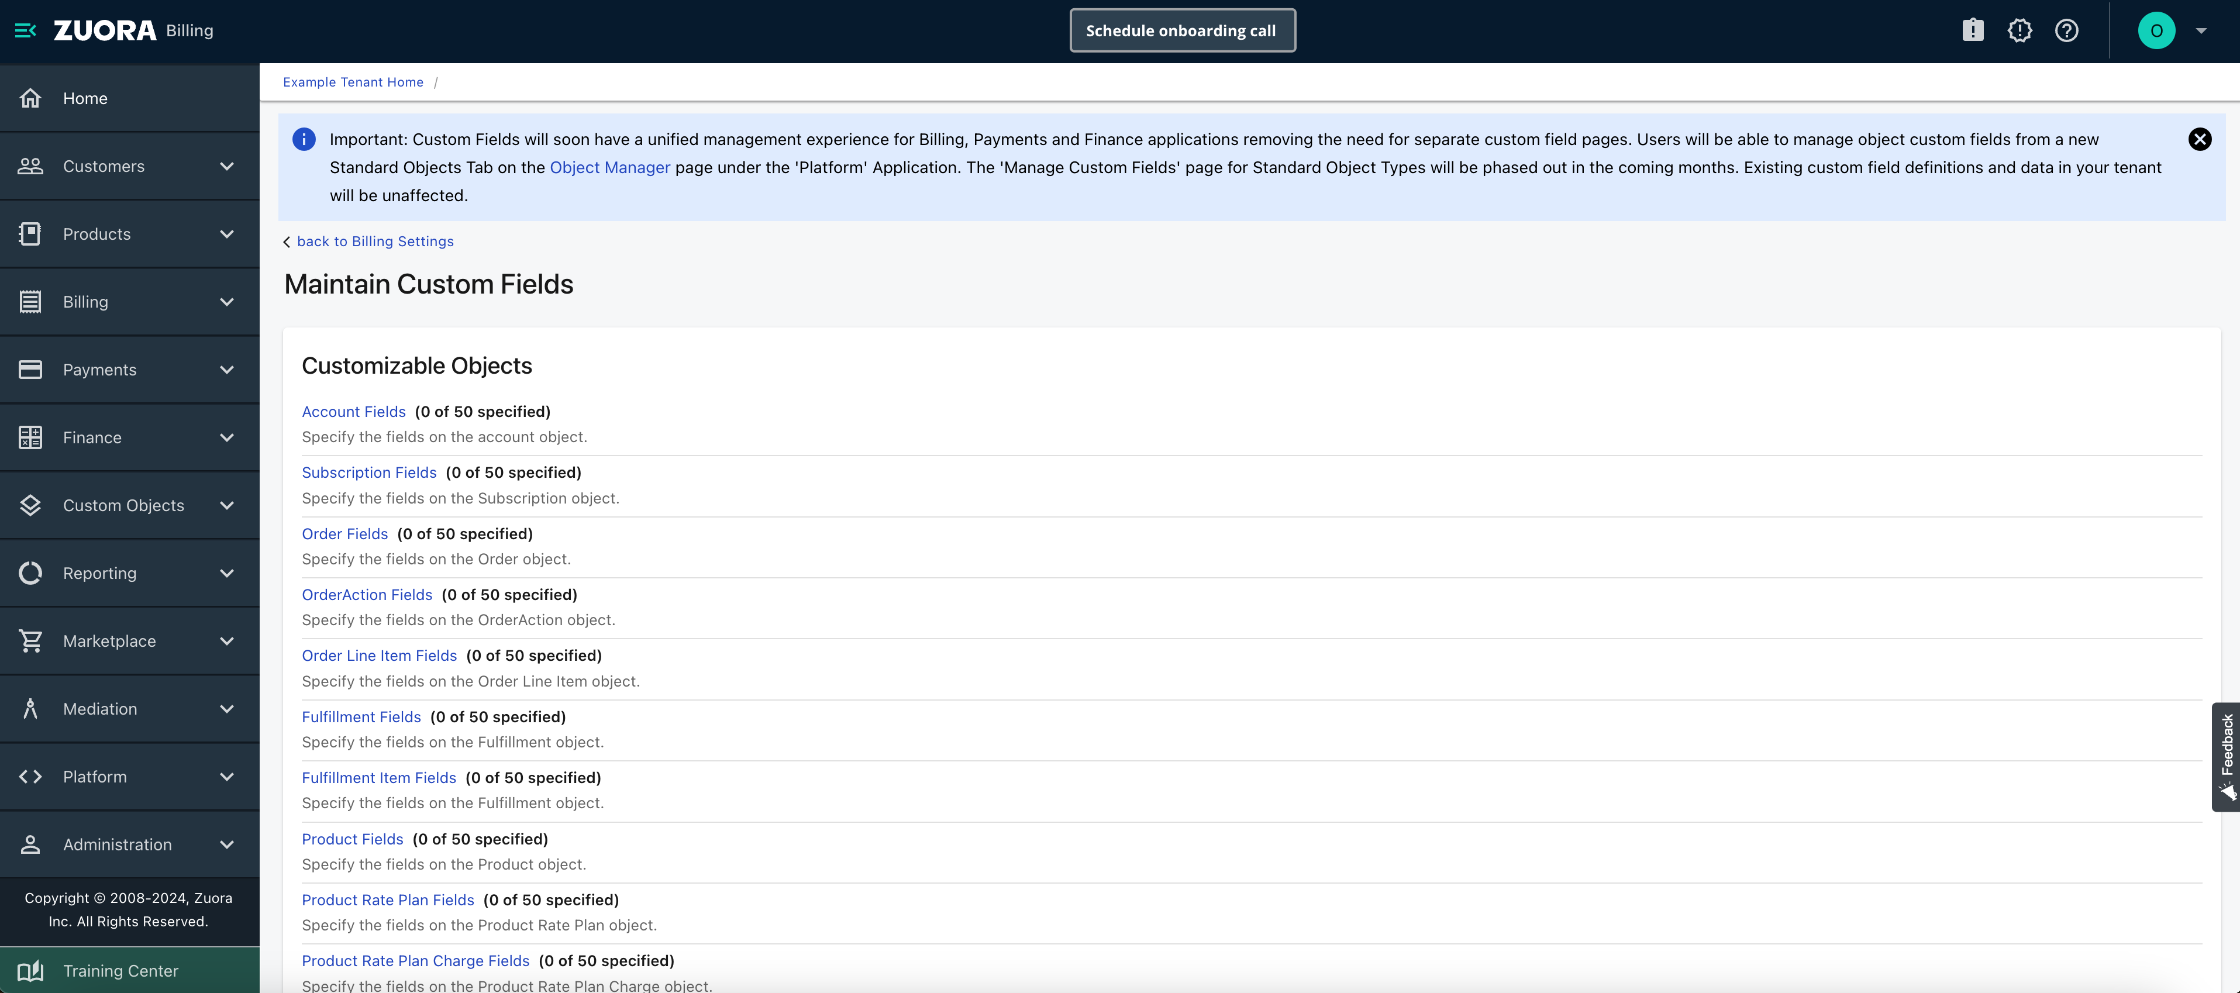The width and height of the screenshot is (2240, 993).
Task: Select Reporting menu label
Action: [x=99, y=573]
